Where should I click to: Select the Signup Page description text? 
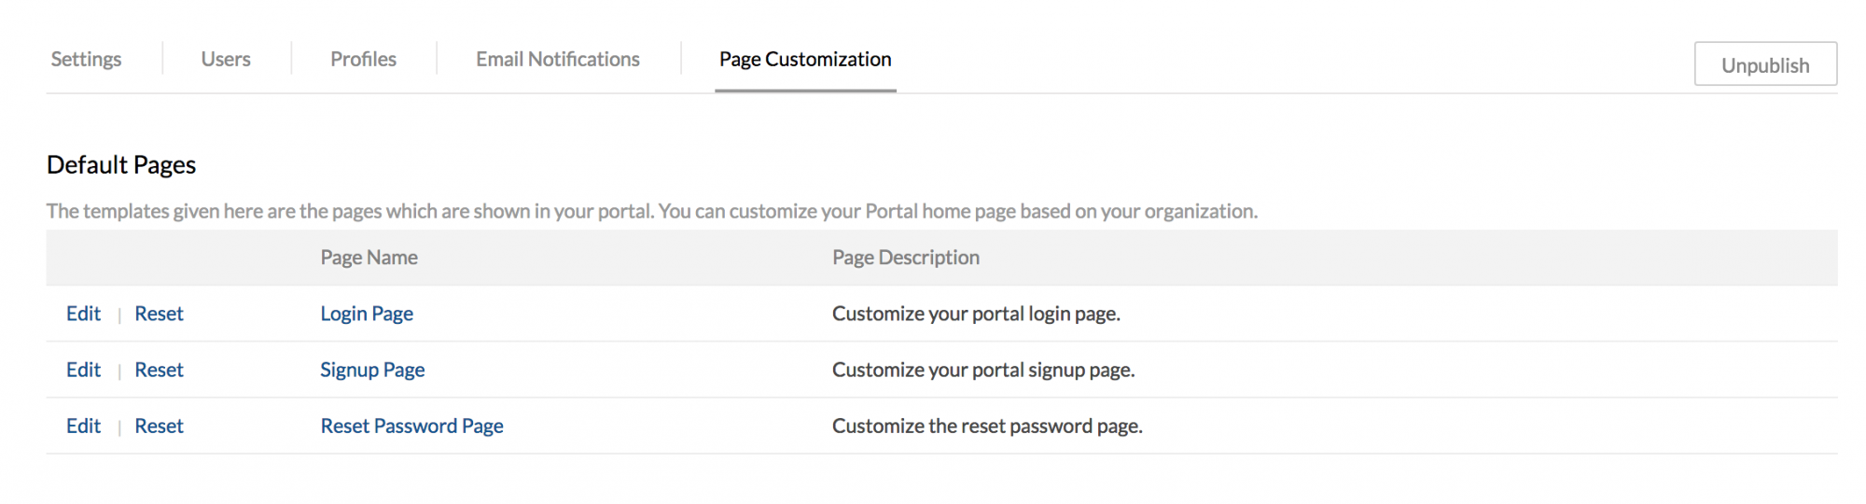(983, 370)
